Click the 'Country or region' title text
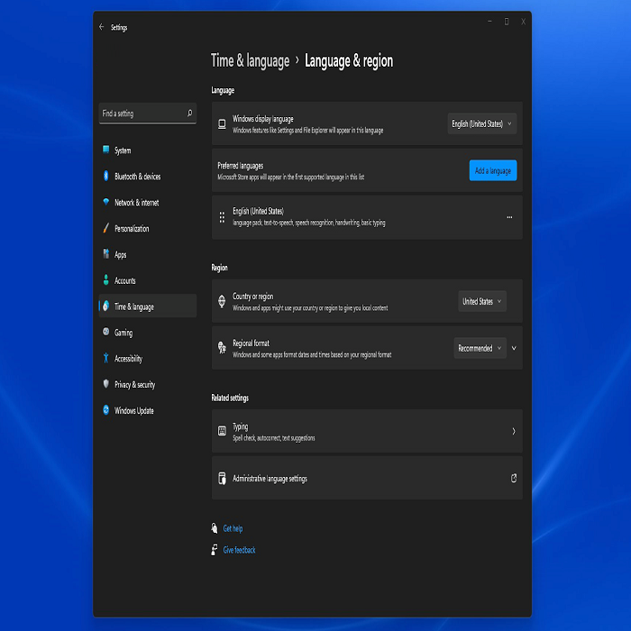The height and width of the screenshot is (631, 631). tap(252, 297)
